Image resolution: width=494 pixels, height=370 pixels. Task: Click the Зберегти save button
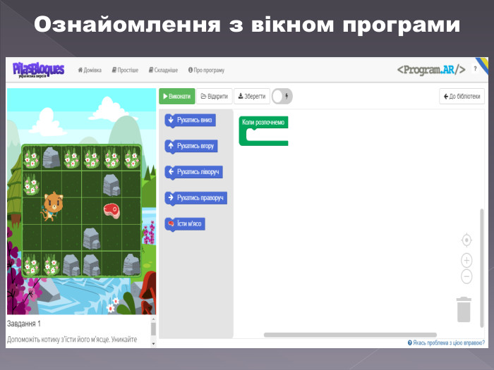[252, 97]
